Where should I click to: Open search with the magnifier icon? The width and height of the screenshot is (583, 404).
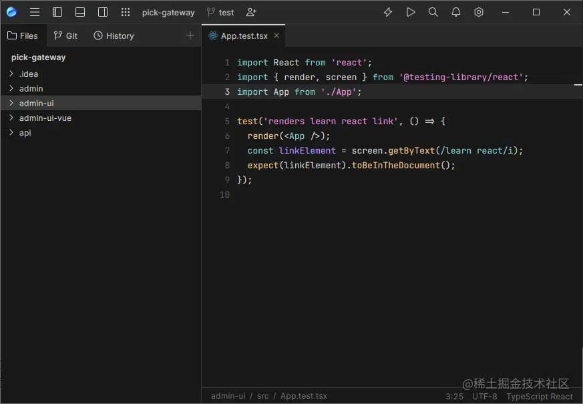click(433, 12)
